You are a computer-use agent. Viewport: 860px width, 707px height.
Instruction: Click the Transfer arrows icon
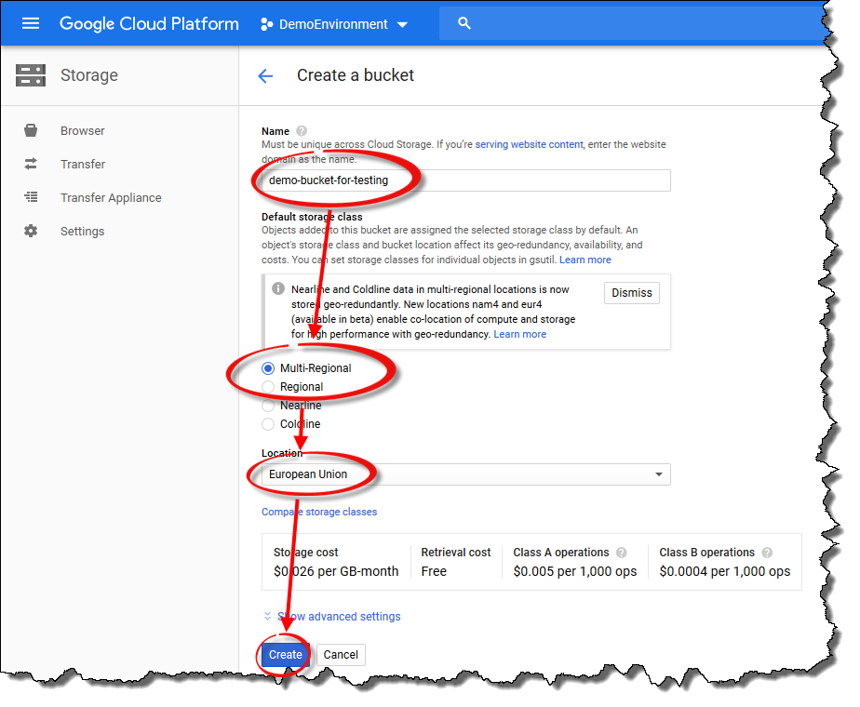[x=31, y=165]
